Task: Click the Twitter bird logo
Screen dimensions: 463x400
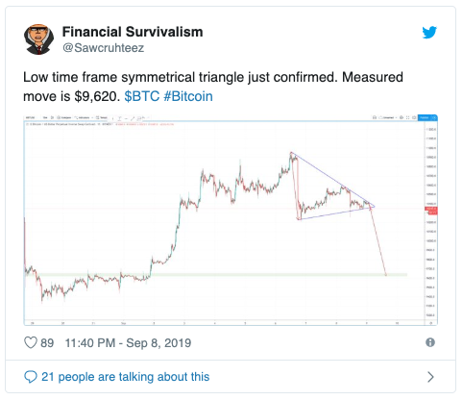Action: (429, 33)
